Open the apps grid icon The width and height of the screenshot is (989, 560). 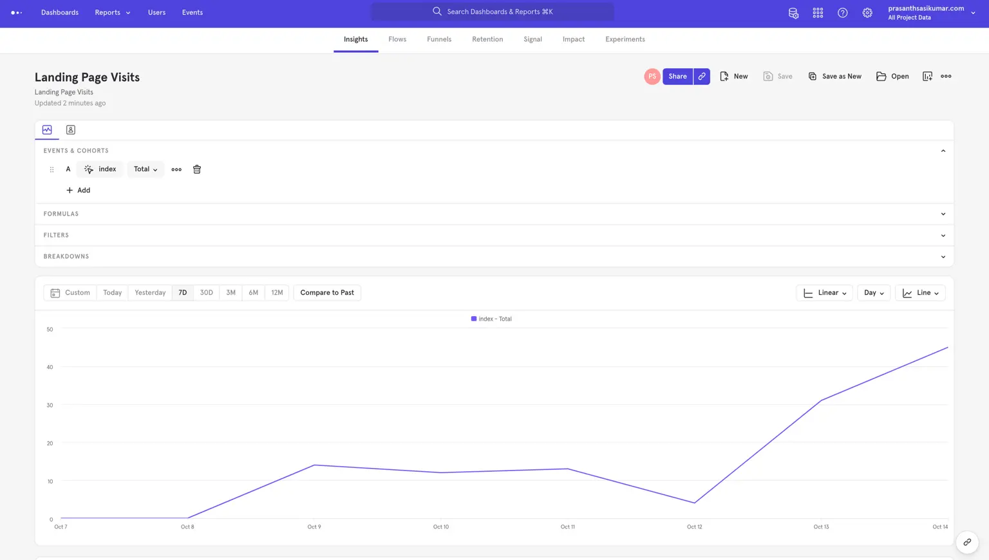[818, 13]
